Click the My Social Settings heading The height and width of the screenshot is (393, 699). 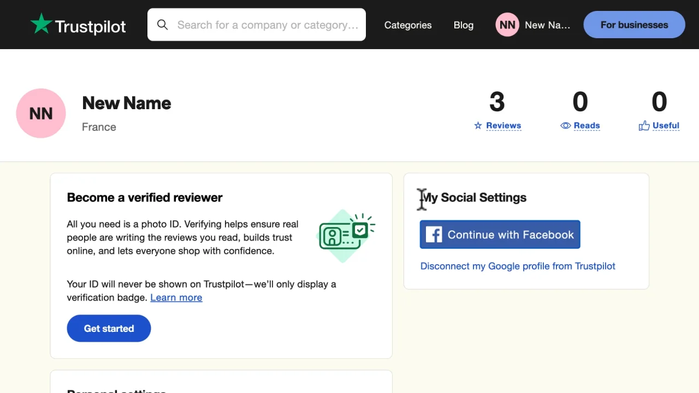coord(473,198)
